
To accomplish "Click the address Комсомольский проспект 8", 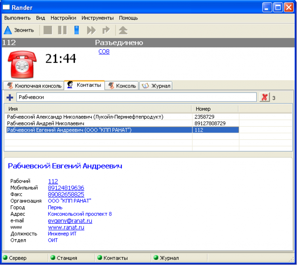I will (x=80, y=214).
